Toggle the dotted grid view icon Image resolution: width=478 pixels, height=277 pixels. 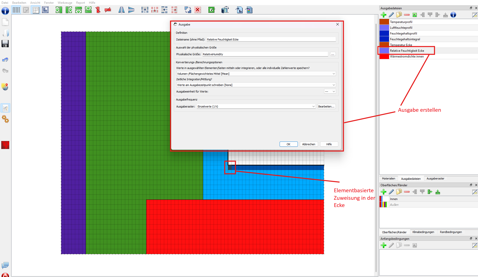[x=26, y=10]
